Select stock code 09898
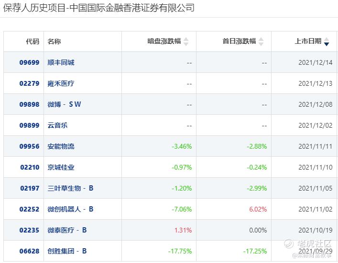 tap(29, 104)
